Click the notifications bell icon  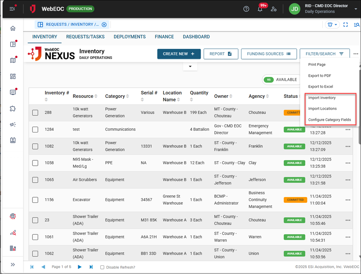pyautogui.click(x=260, y=9)
